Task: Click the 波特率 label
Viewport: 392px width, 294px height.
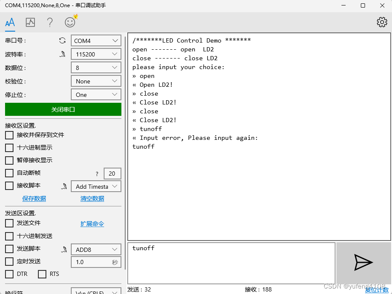Action: click(x=16, y=54)
